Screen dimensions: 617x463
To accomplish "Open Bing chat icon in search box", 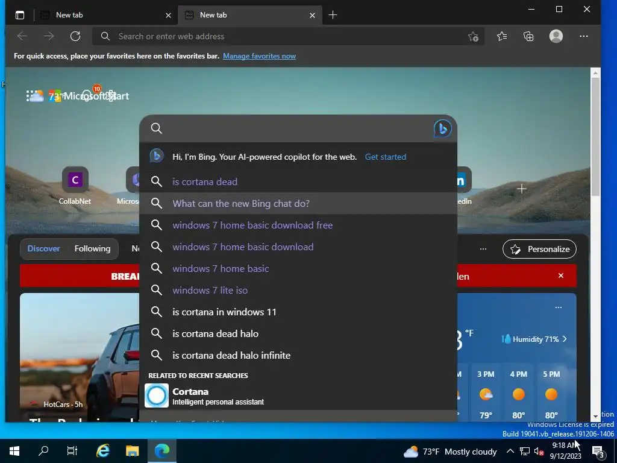I will pos(442,128).
